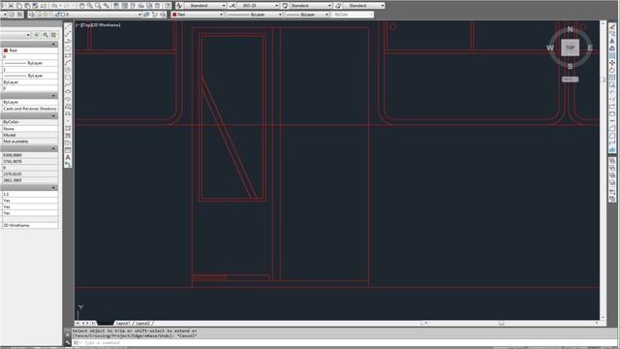The width and height of the screenshot is (620, 349).
Task: Open the Color Control 'Red' dropdown
Action: click(x=198, y=15)
